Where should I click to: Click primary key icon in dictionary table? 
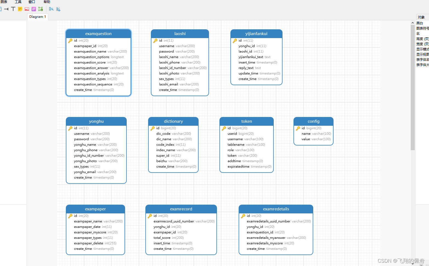coord(153,128)
